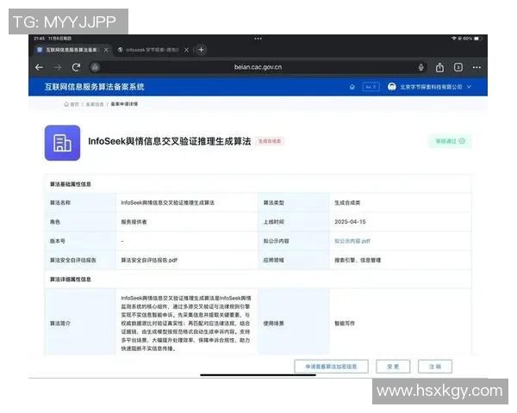Click the 注销 button
The height and width of the screenshot is (413, 517).
tap(435, 367)
